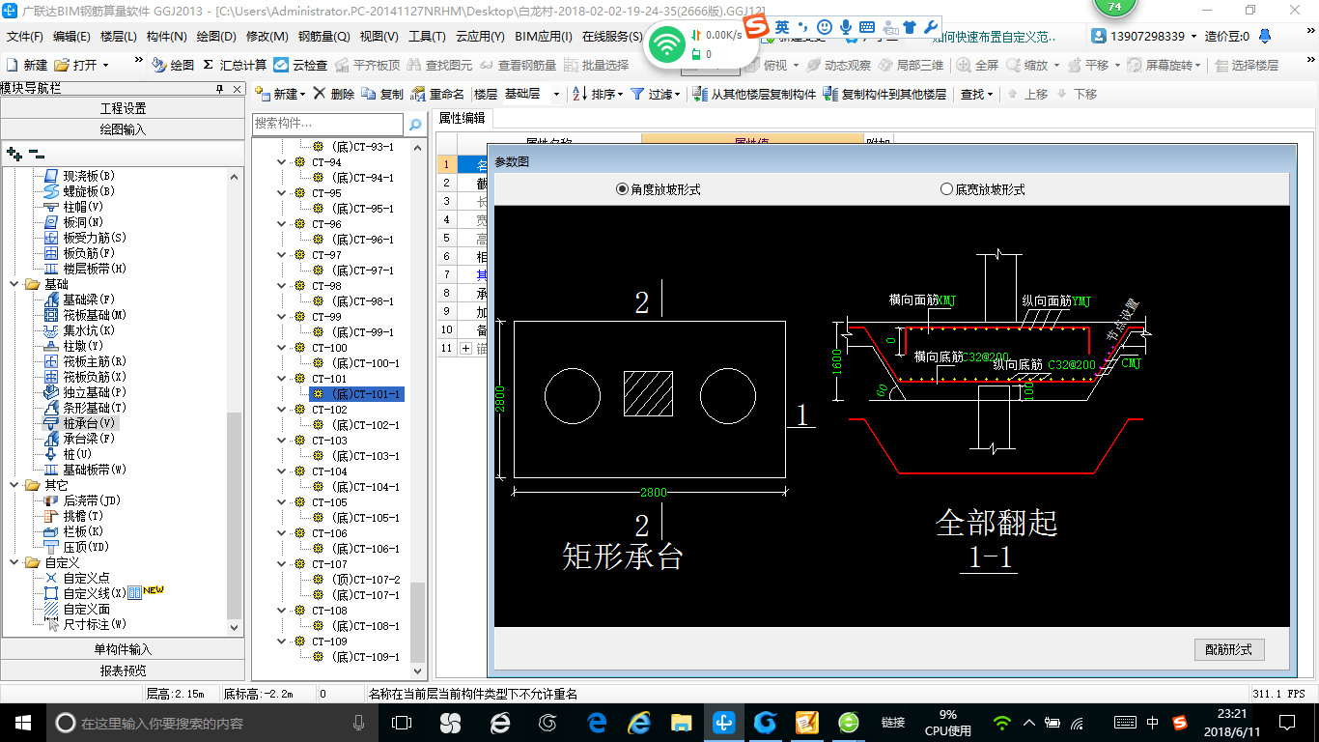Select 尺寸标注(W) dimension item
The image size is (1319, 742).
95,624
